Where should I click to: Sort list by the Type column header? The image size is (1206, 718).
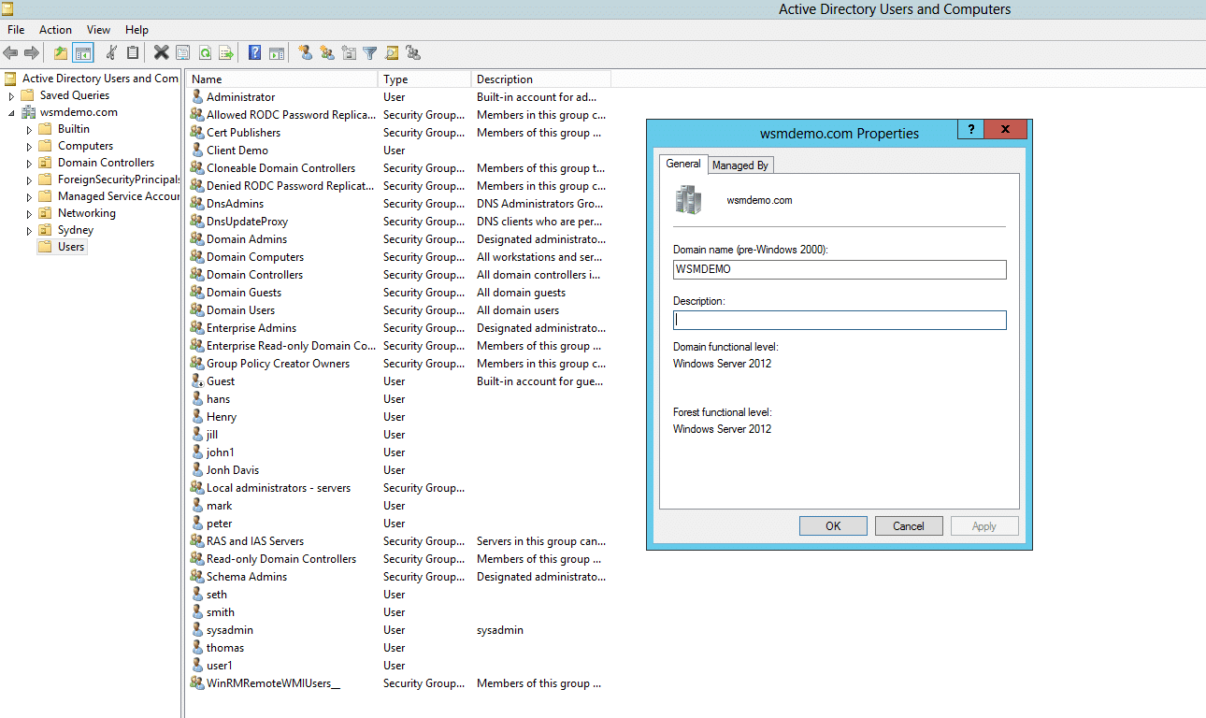(x=424, y=79)
